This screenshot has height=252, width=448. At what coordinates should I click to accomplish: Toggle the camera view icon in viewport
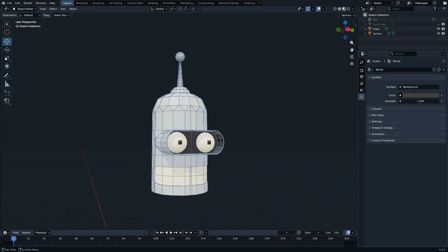(352, 57)
